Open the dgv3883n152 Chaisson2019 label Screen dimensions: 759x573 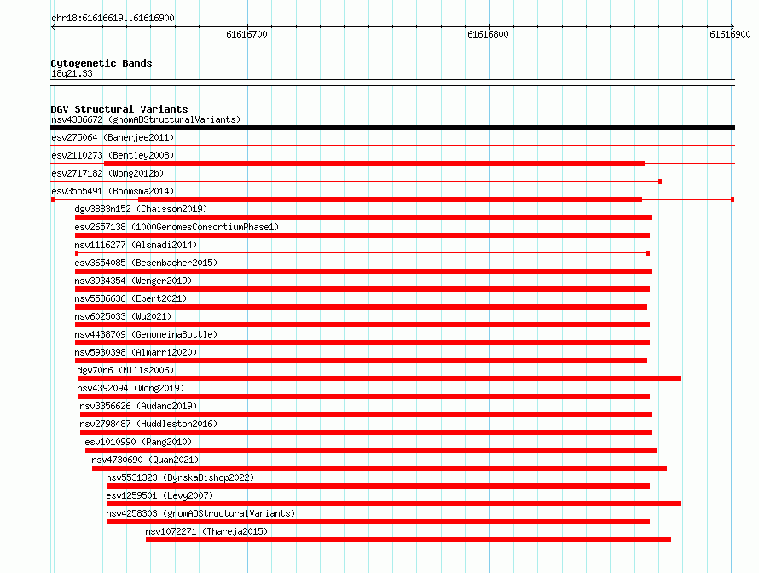point(141,209)
